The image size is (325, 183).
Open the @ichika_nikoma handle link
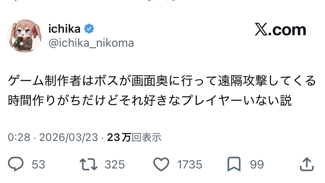(x=91, y=43)
